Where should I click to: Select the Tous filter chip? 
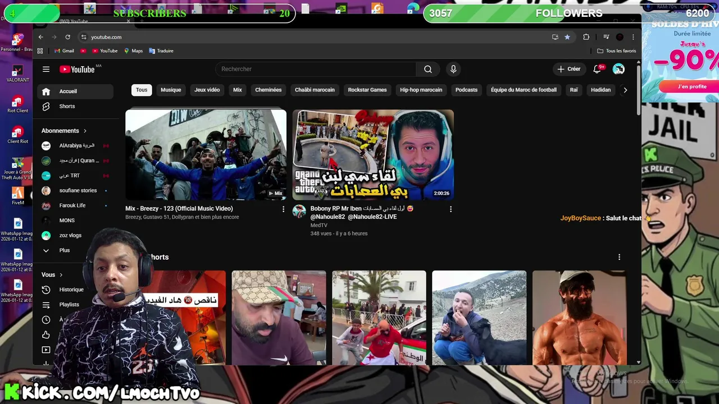(142, 90)
